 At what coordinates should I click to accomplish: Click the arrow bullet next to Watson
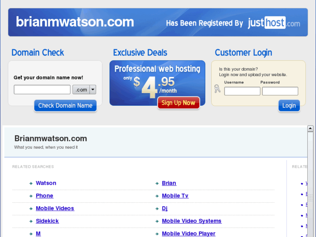[x=31, y=184]
